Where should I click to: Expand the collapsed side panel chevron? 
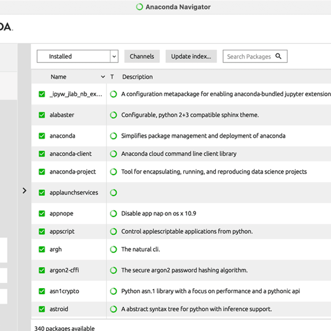pyautogui.click(x=24, y=190)
